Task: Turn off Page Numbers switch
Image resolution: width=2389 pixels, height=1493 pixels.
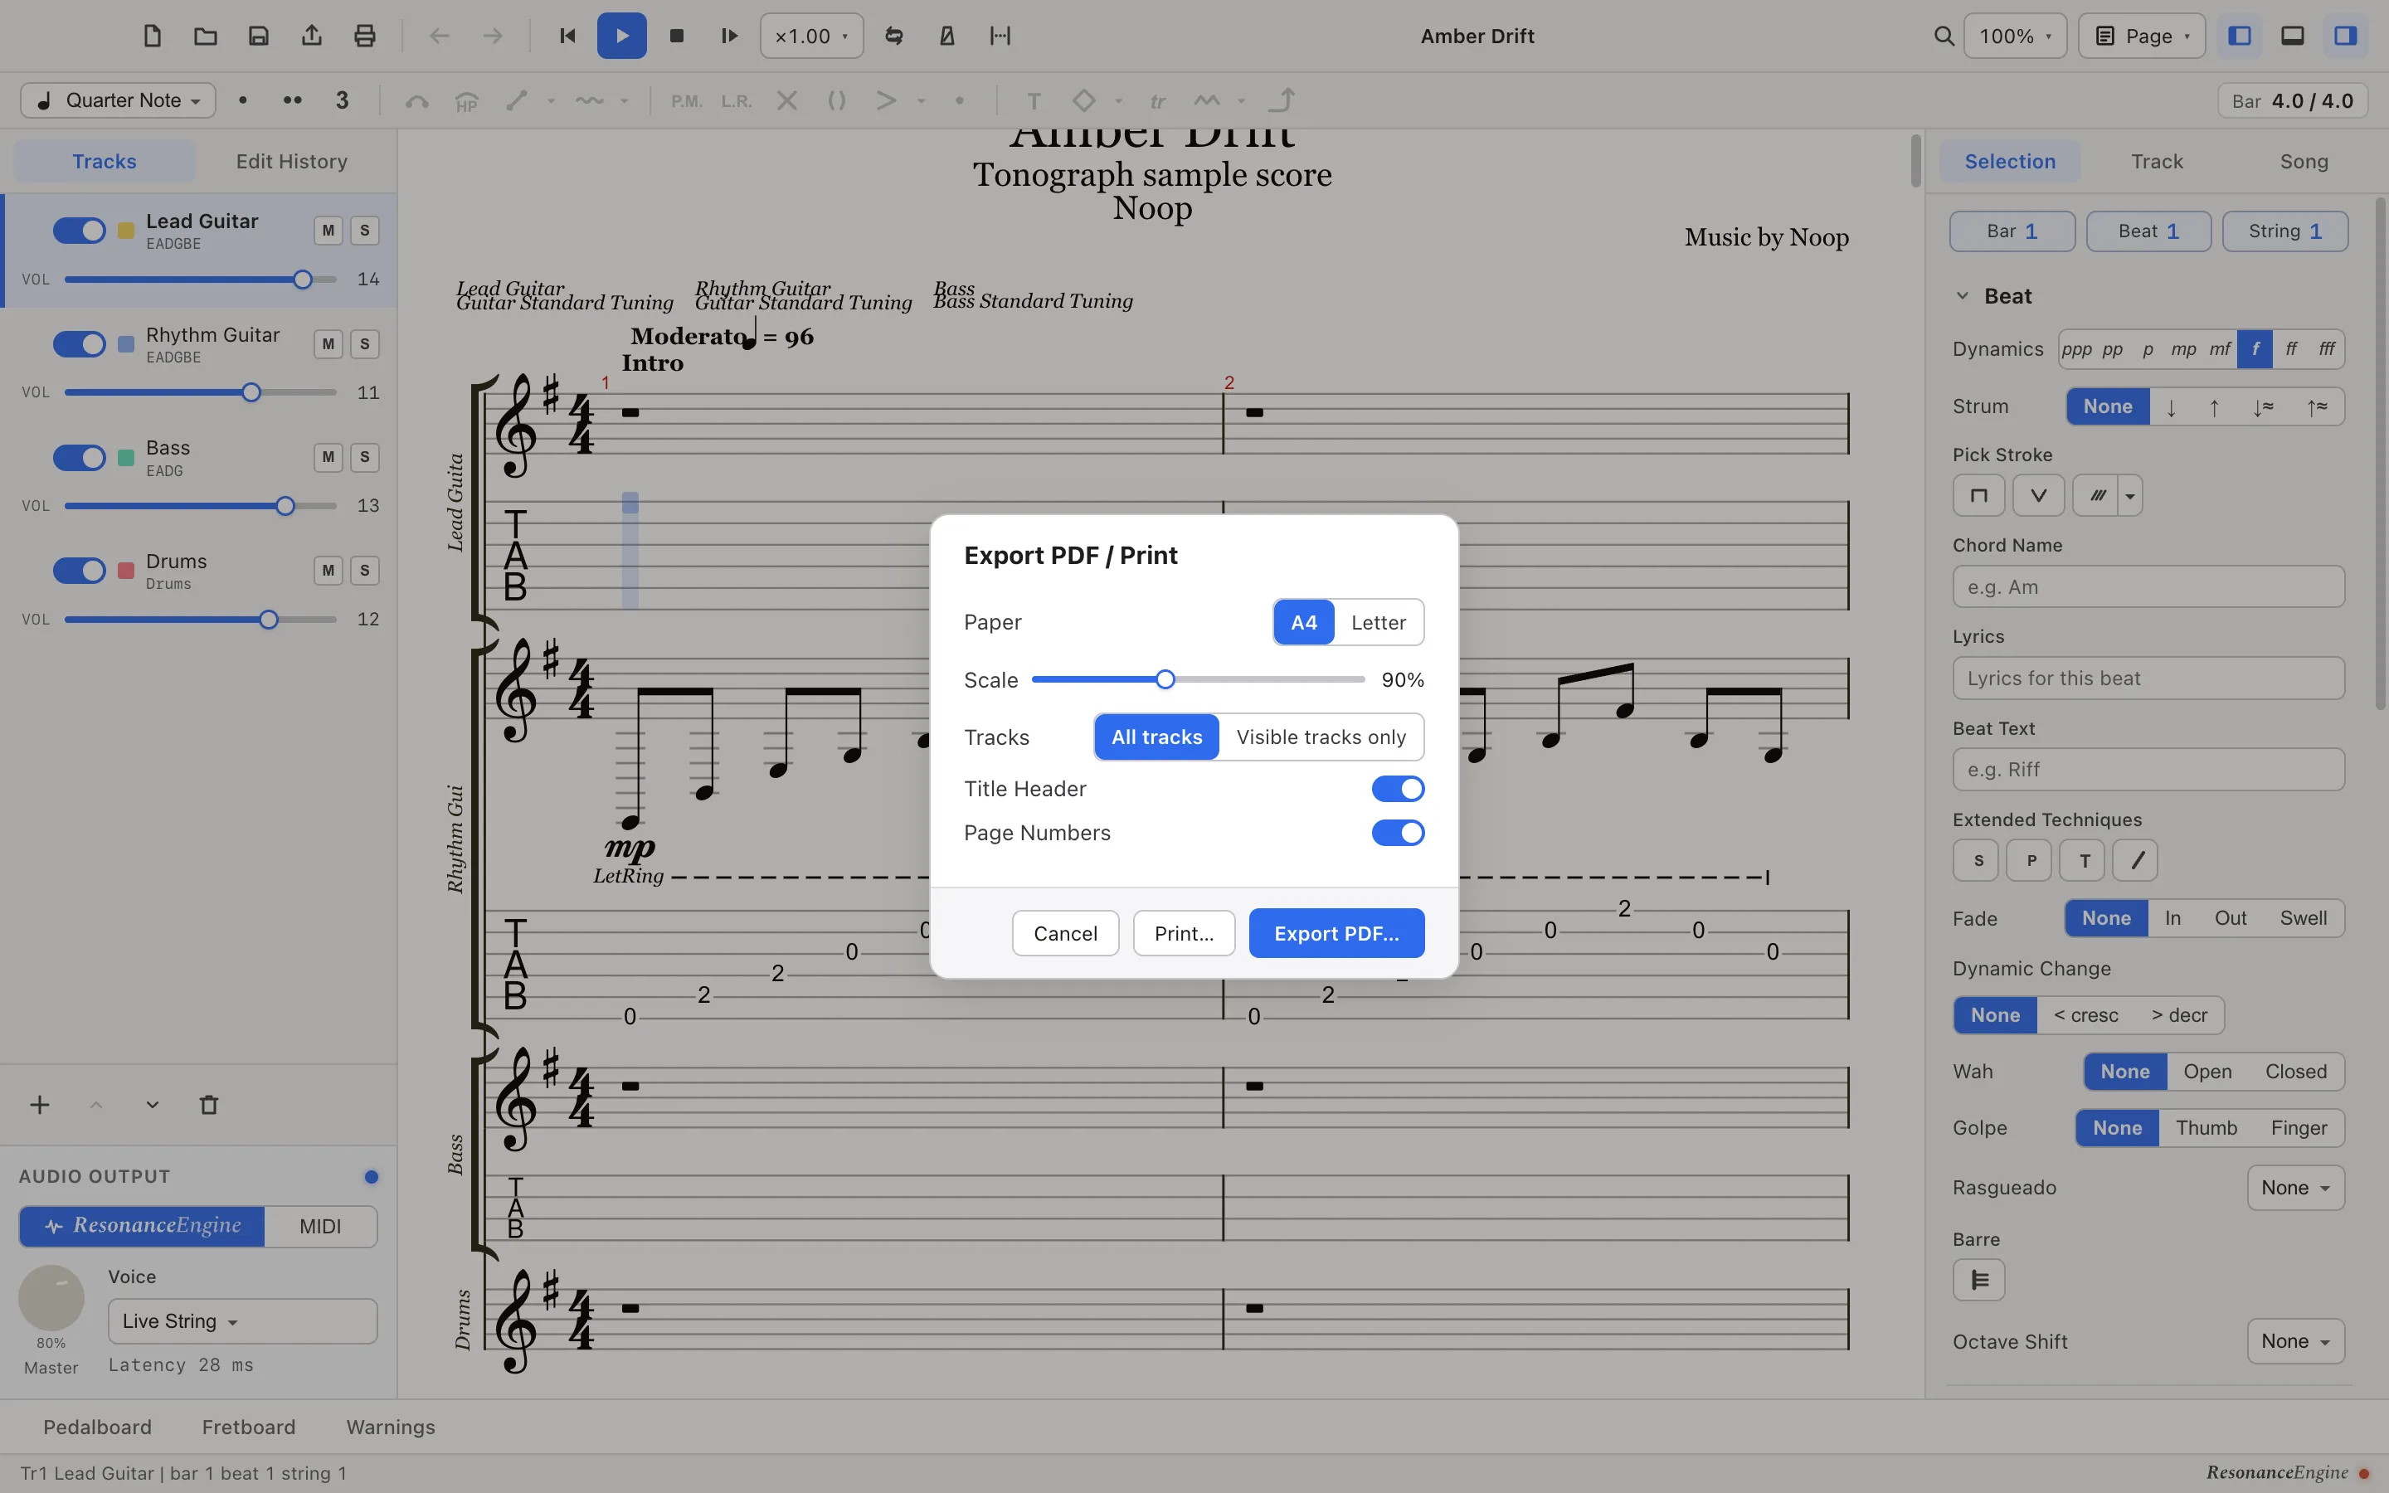Action: click(1398, 833)
